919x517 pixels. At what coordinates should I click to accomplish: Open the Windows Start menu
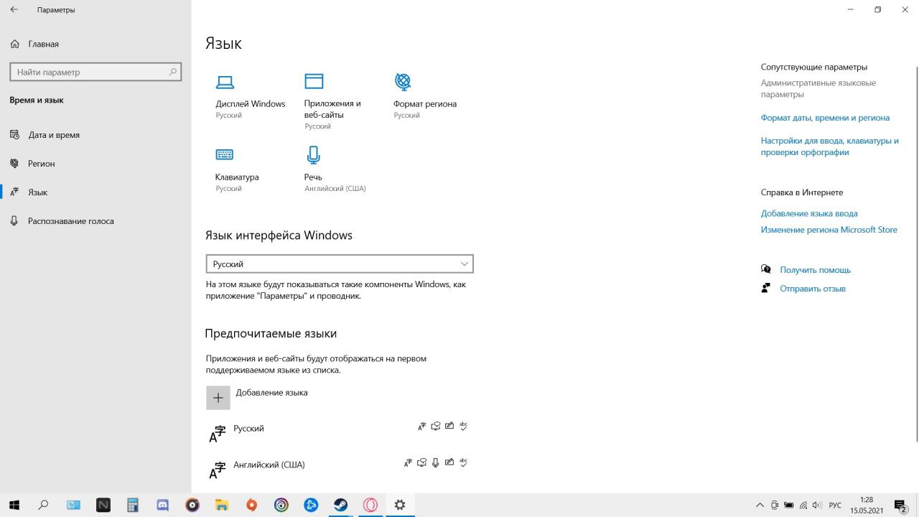pyautogui.click(x=14, y=505)
